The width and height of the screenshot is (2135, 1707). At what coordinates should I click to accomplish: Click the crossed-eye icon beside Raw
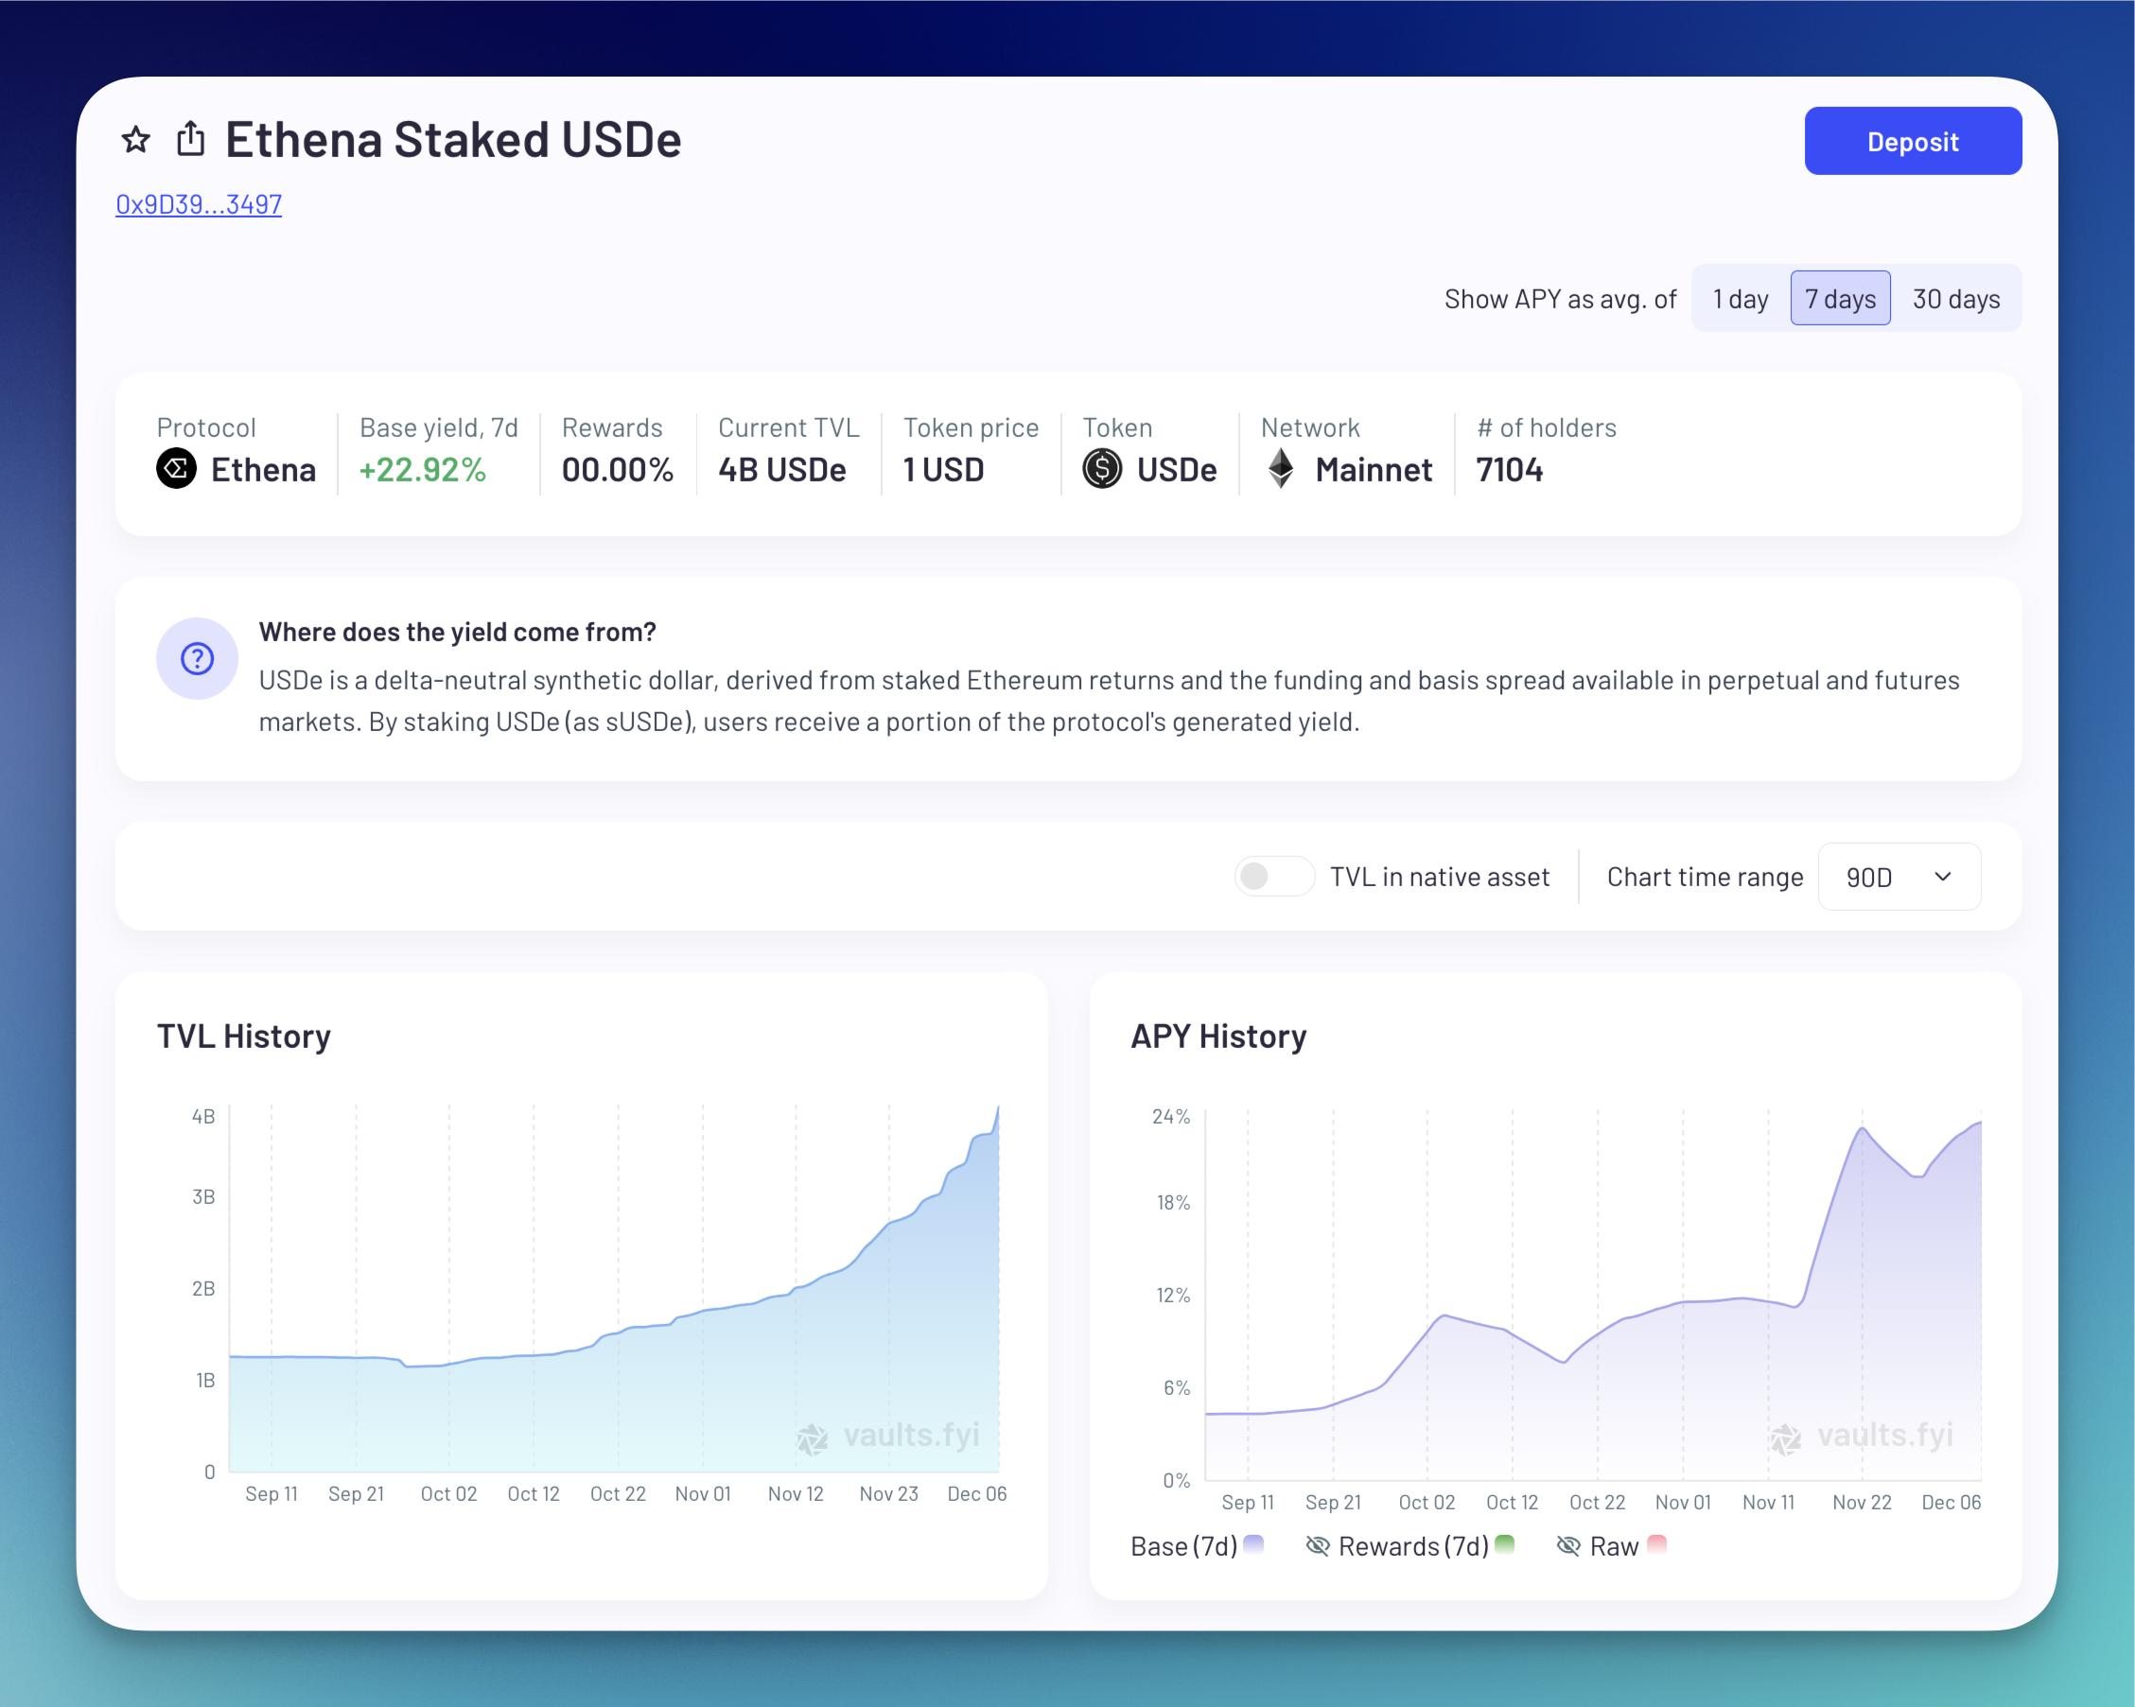(x=1567, y=1545)
